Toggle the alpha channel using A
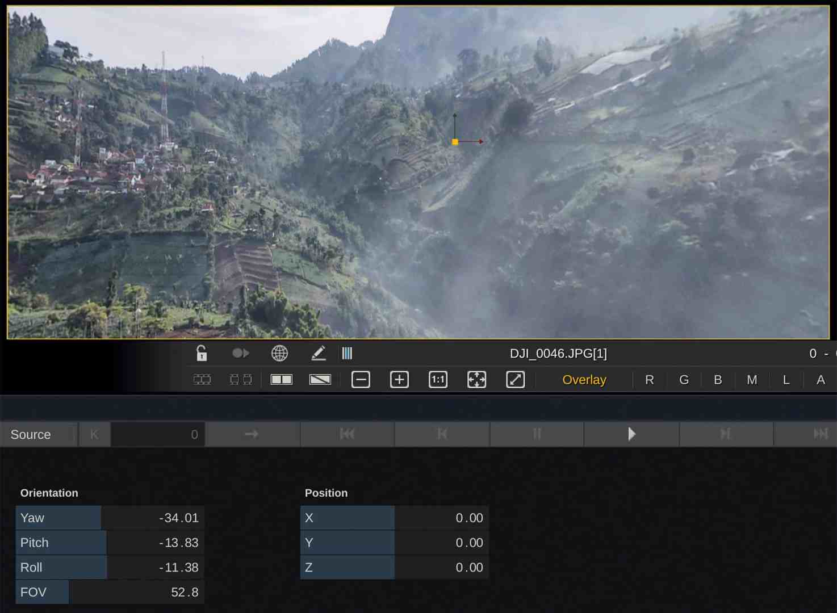This screenshot has height=613, width=837. point(820,380)
